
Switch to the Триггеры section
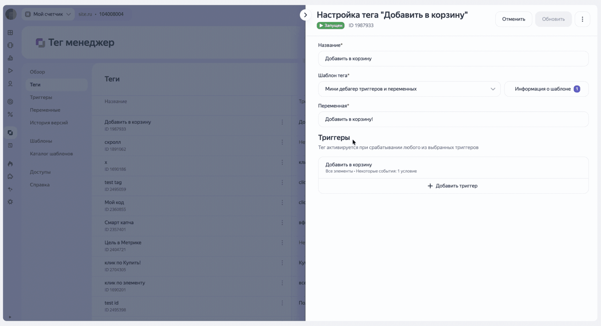click(41, 97)
